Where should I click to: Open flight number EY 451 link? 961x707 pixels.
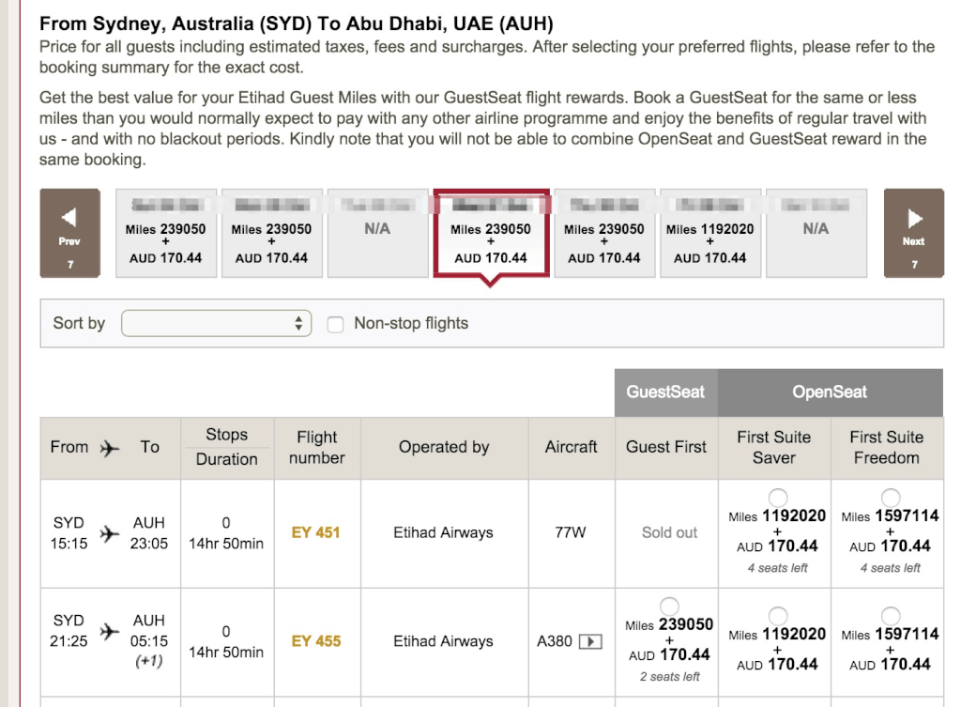click(315, 533)
